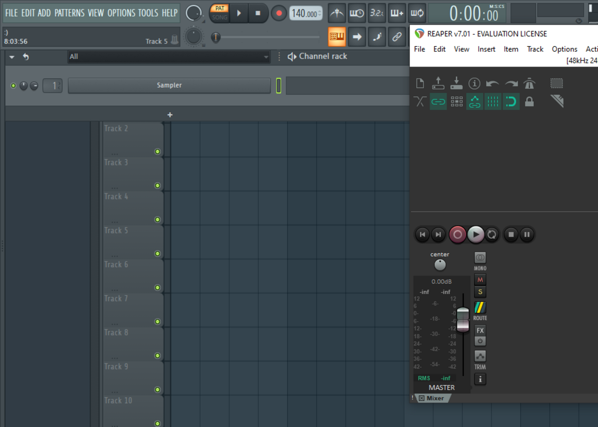Image resolution: width=598 pixels, height=427 pixels.
Task: Select Track 4 header in playlist
Action: point(133,208)
